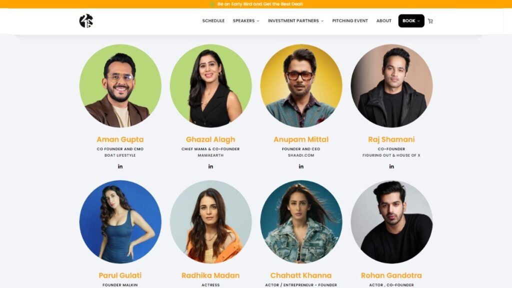Open Aman Gupta's LinkedIn icon
The width and height of the screenshot is (512, 288).
tap(120, 166)
